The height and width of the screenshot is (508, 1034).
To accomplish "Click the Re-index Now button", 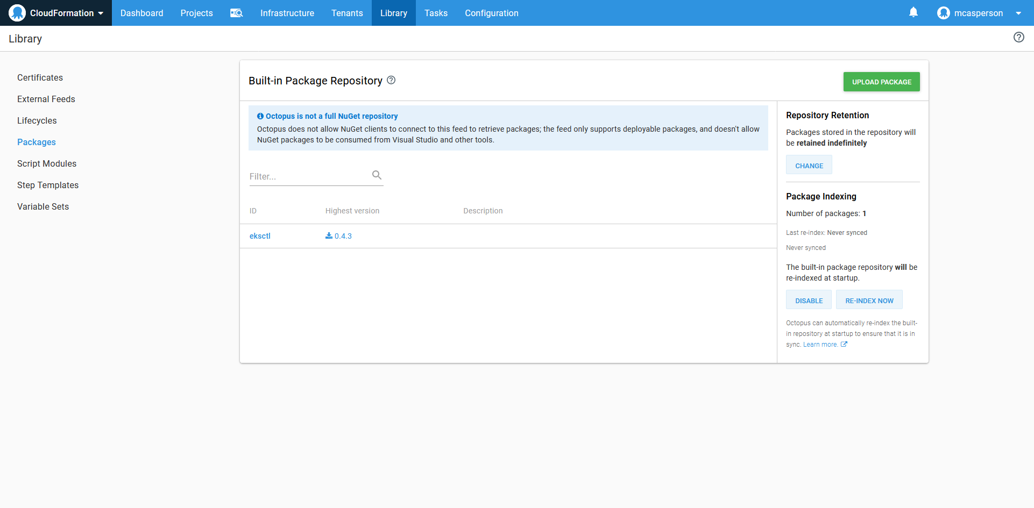I will click(869, 300).
